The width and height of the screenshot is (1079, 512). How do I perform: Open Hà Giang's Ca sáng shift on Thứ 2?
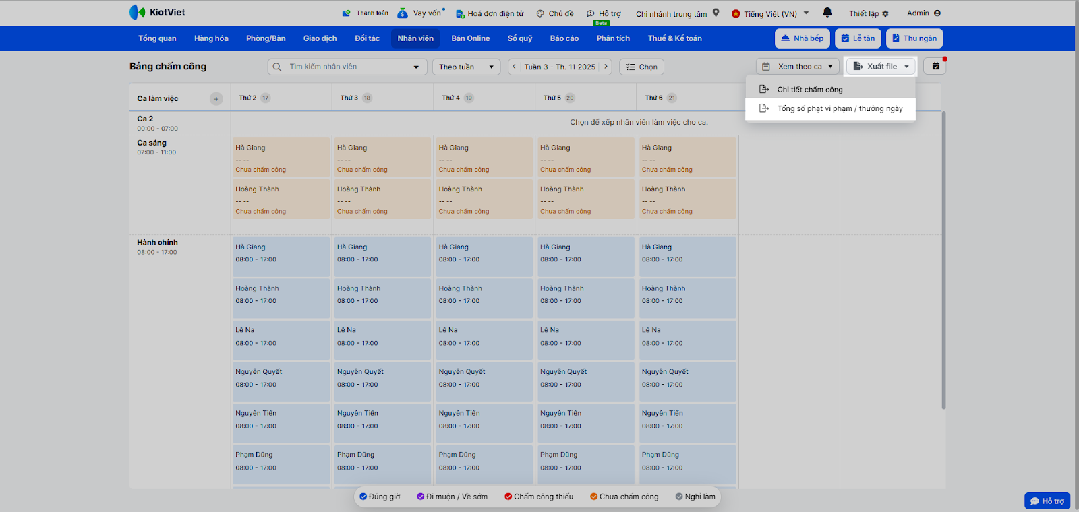(281, 157)
